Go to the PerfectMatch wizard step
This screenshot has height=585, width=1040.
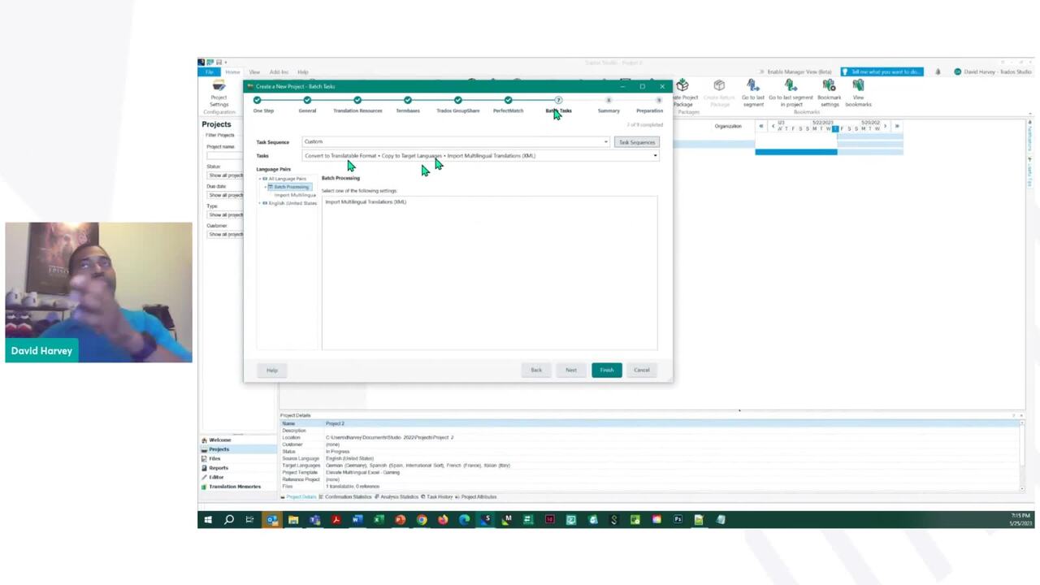click(508, 110)
